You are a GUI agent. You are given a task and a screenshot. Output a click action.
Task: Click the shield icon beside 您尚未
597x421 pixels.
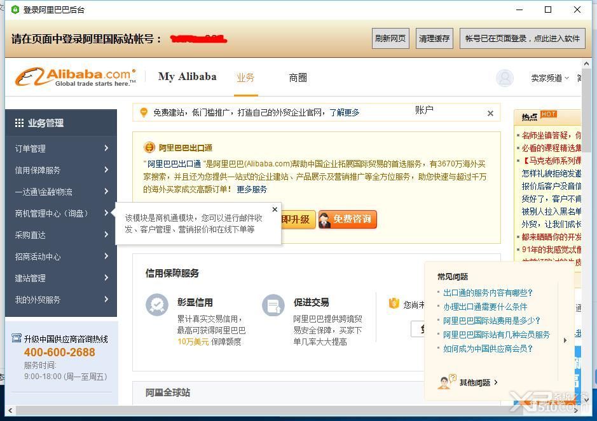(394, 303)
